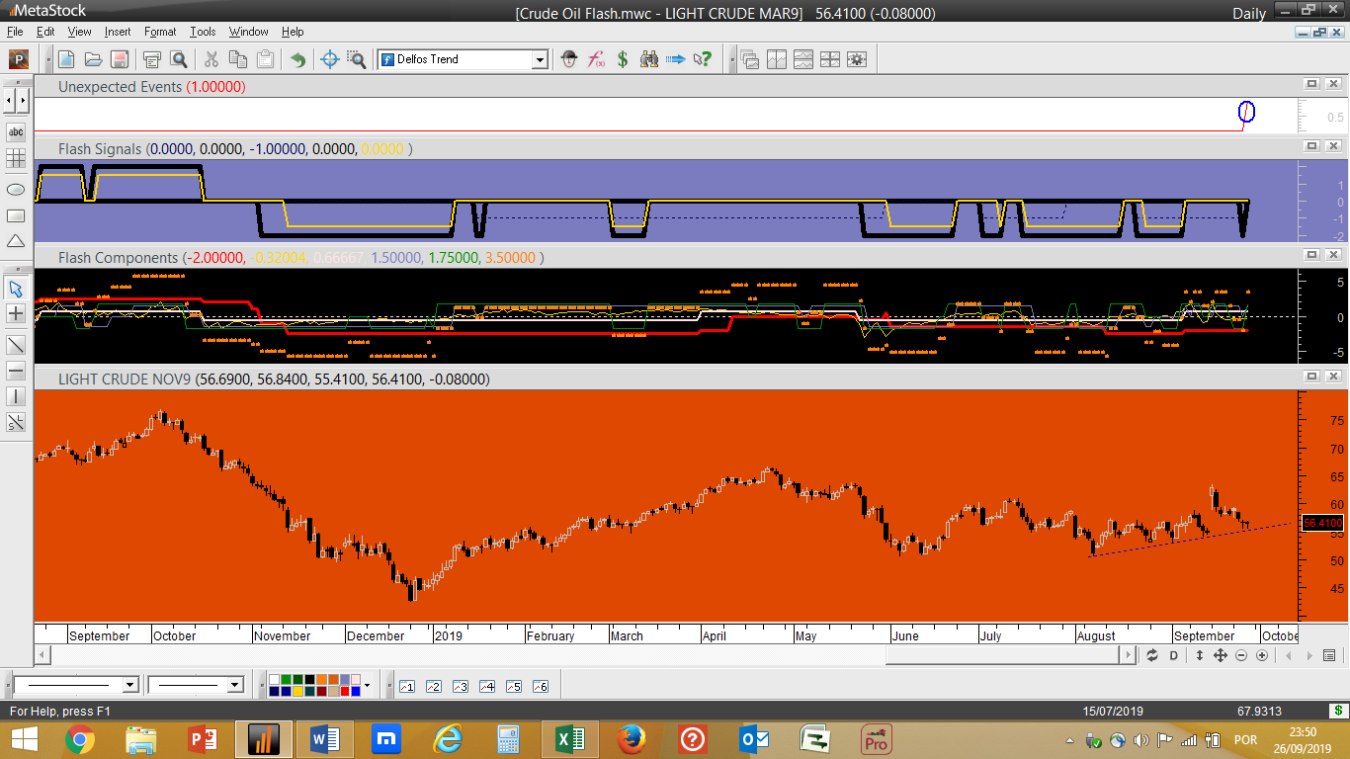
Task: Expand the Delfos Trend indicator dropdown
Action: pyautogui.click(x=540, y=59)
